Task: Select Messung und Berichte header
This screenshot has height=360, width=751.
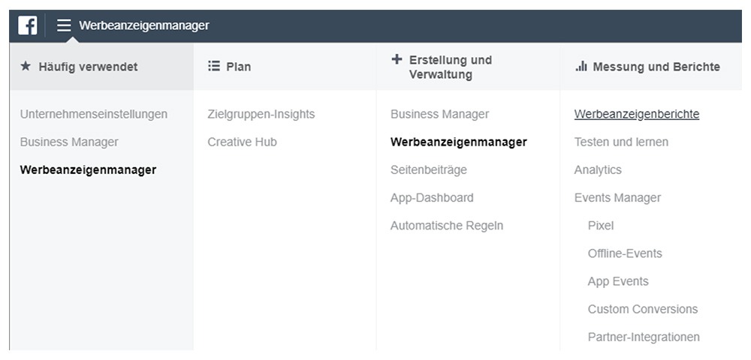Action: pyautogui.click(x=651, y=67)
